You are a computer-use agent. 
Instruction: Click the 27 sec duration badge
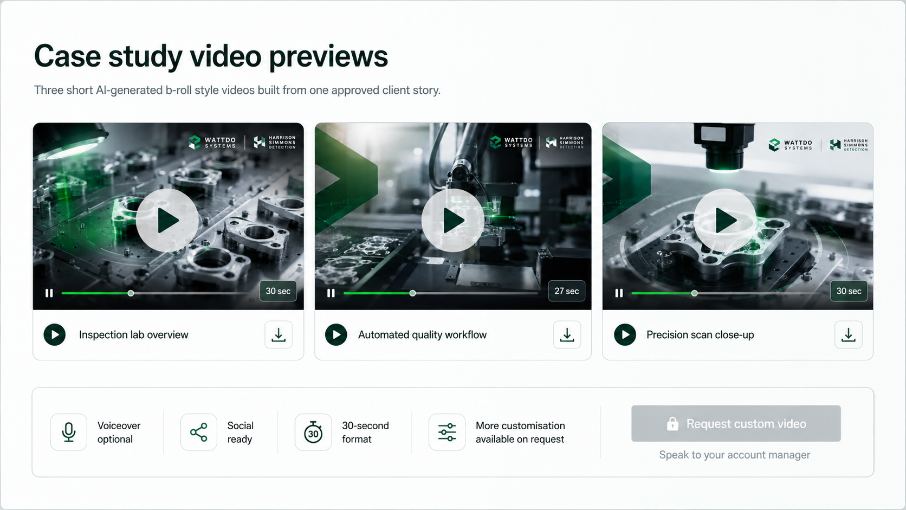point(567,291)
